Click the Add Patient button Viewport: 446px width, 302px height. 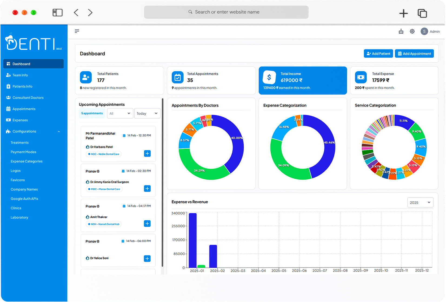click(378, 53)
